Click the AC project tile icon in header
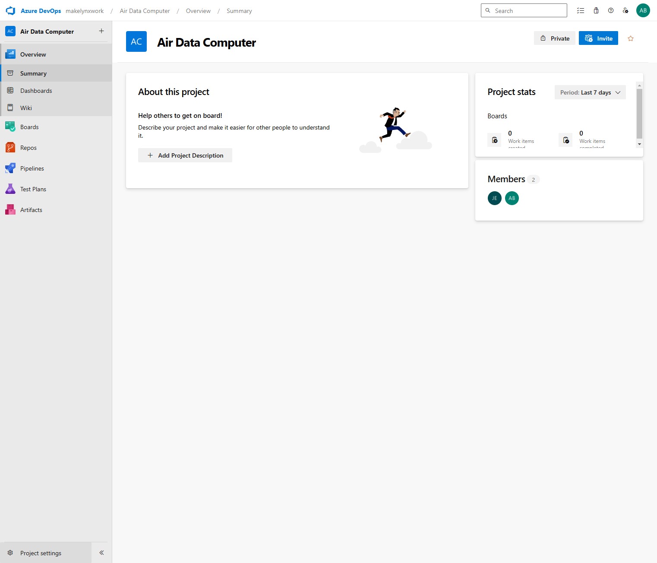 (x=136, y=41)
